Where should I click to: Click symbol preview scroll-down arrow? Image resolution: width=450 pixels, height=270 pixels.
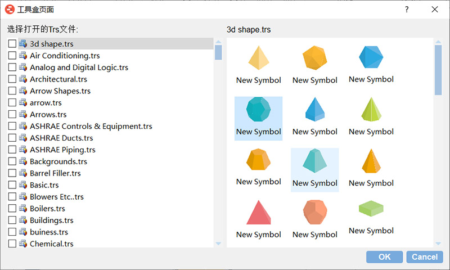(x=438, y=243)
